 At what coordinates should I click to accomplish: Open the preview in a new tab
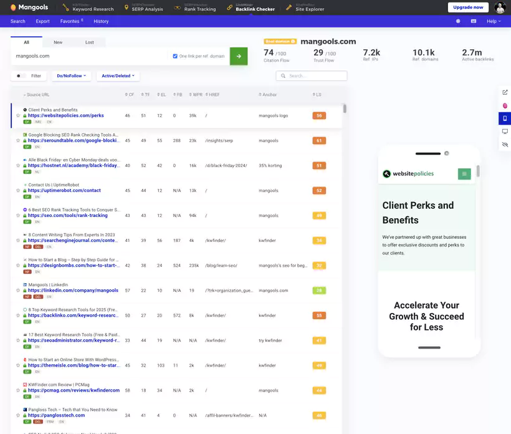tap(504, 91)
